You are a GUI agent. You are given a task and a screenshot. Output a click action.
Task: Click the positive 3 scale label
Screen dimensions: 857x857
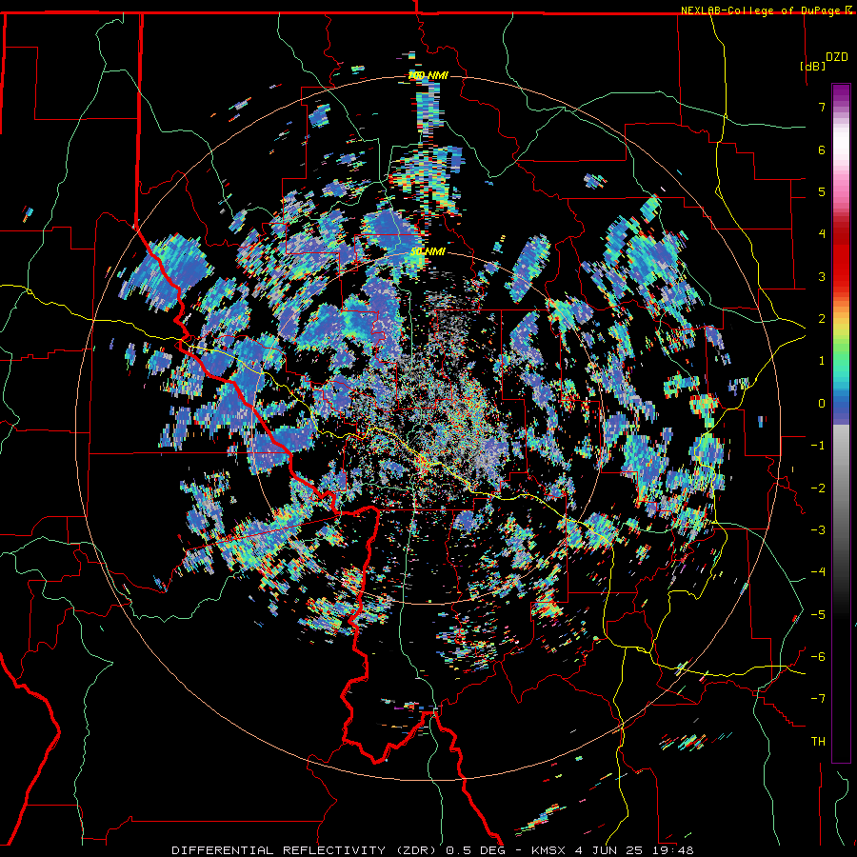click(x=822, y=276)
